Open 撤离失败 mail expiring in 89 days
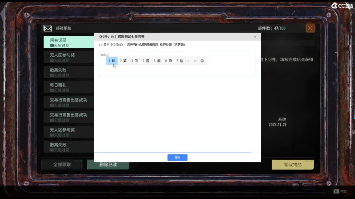 point(69,72)
